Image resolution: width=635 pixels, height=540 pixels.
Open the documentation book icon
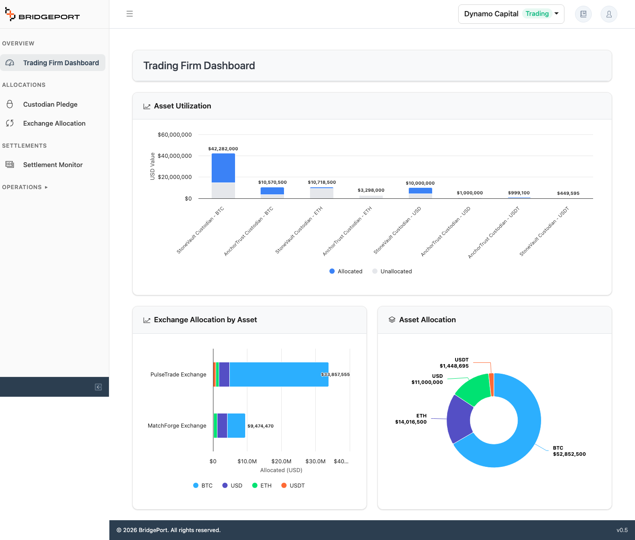coord(583,14)
